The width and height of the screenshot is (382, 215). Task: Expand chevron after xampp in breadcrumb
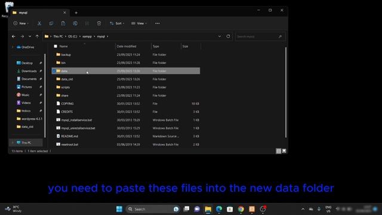coord(94,36)
